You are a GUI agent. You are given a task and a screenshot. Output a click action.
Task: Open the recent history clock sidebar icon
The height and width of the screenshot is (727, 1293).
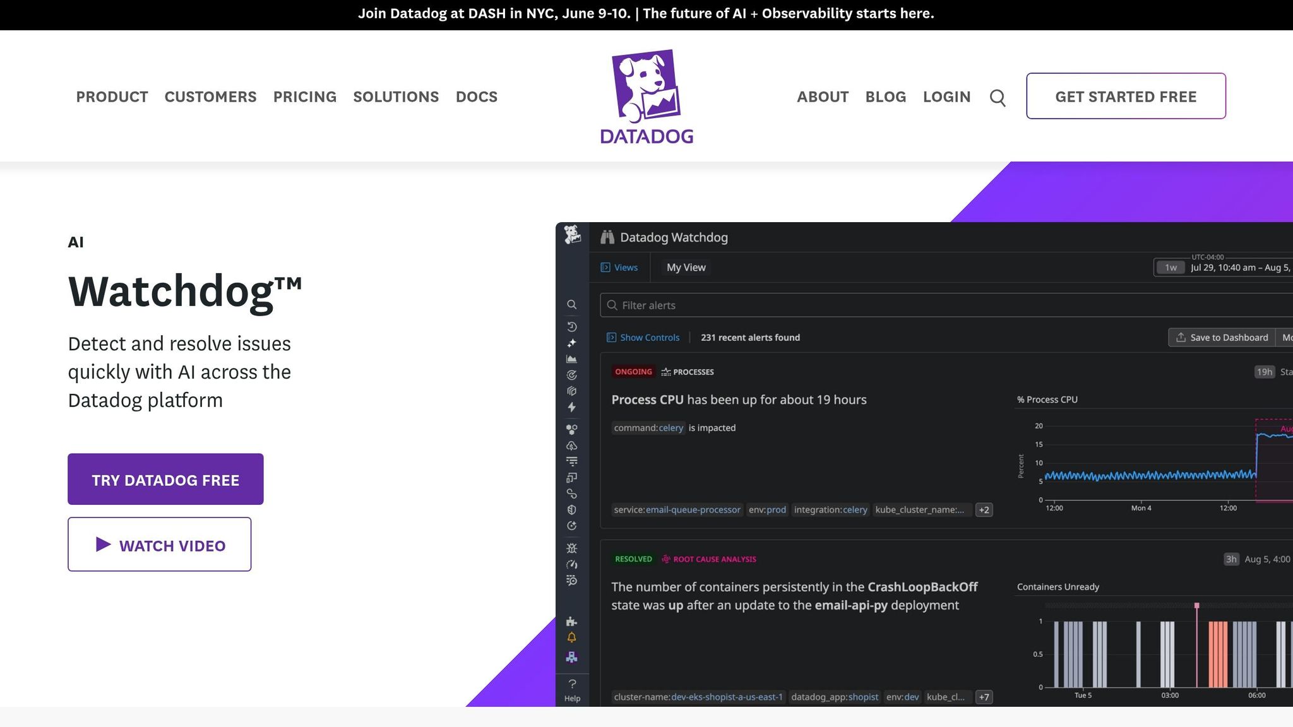(x=571, y=327)
